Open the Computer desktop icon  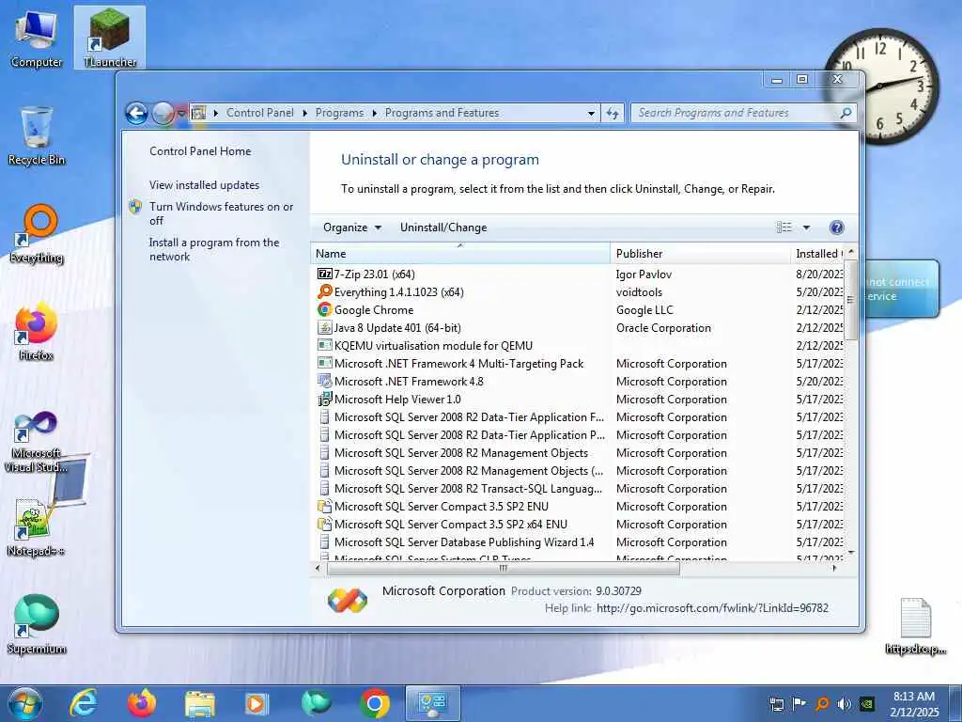(37, 39)
